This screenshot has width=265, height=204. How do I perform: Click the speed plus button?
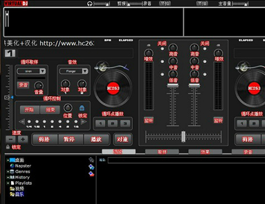pos(23,139)
